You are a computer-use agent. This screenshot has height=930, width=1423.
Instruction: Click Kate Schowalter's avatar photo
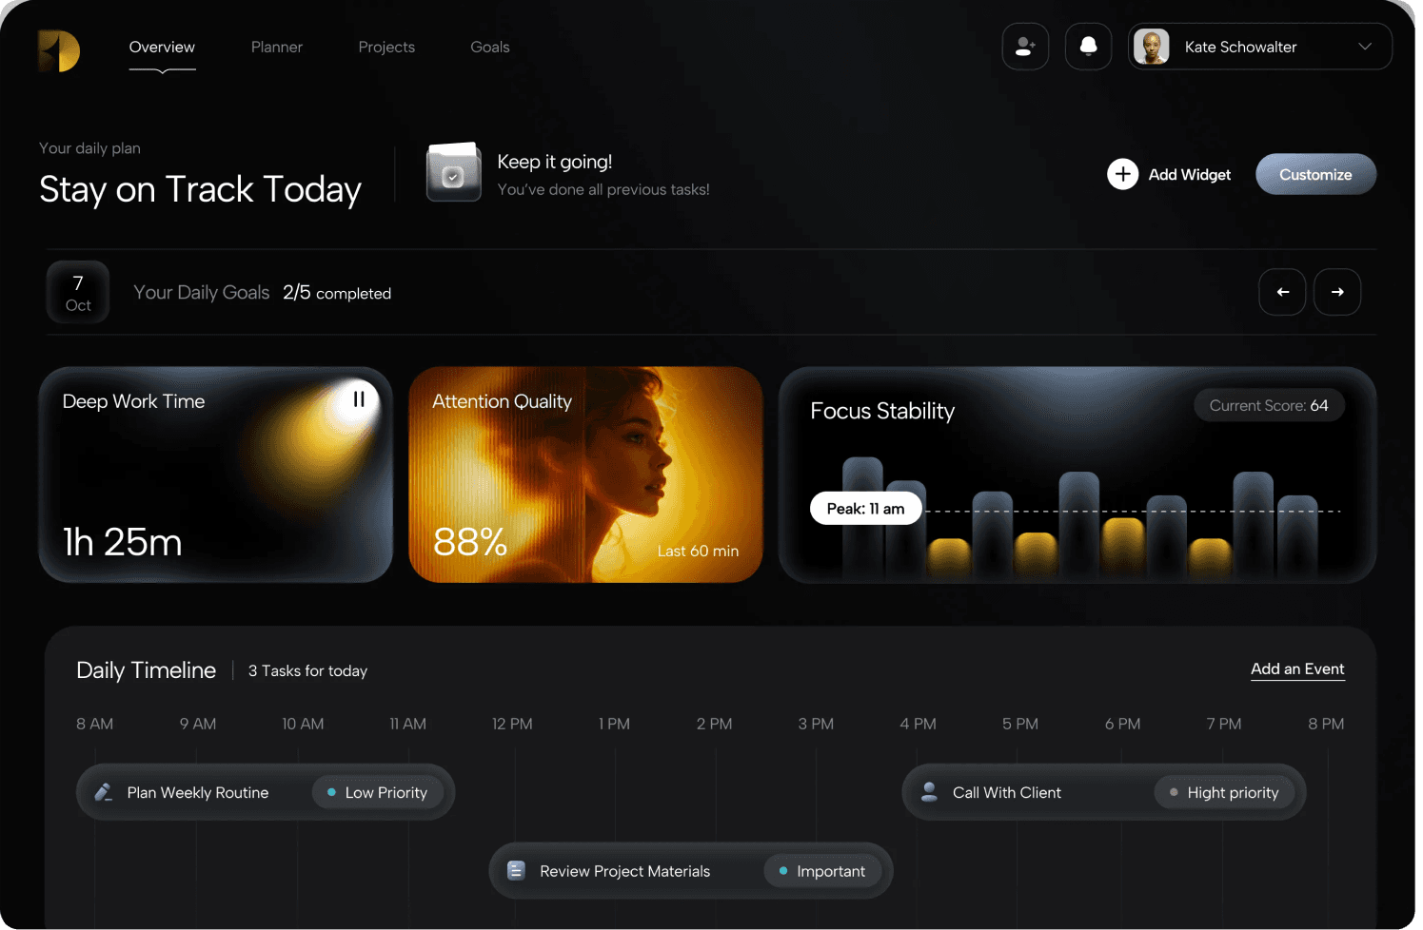[x=1152, y=47]
